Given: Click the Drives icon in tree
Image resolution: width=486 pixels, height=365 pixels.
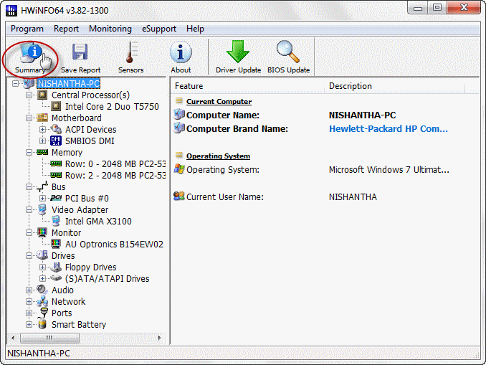Looking at the screenshot, I should [42, 255].
